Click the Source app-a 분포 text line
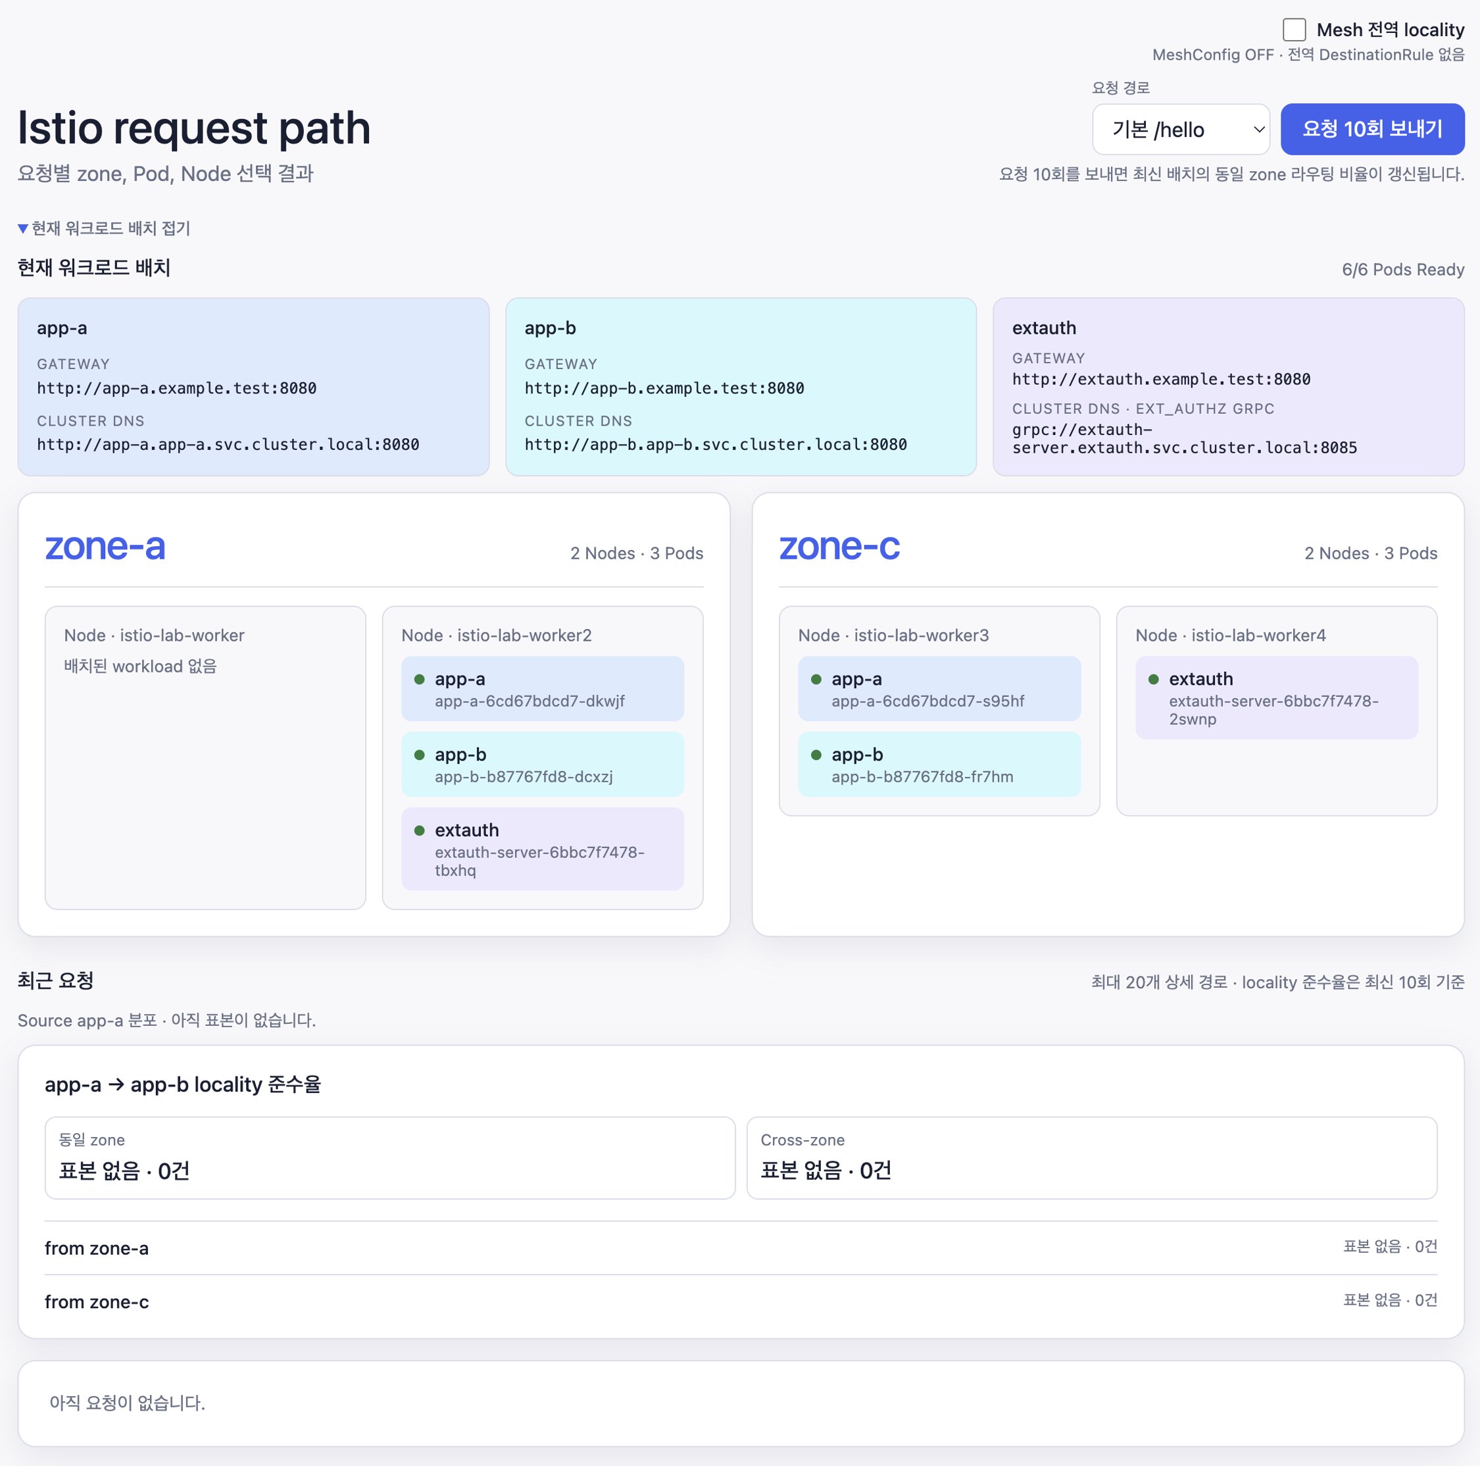1480x1466 pixels. coord(166,1021)
